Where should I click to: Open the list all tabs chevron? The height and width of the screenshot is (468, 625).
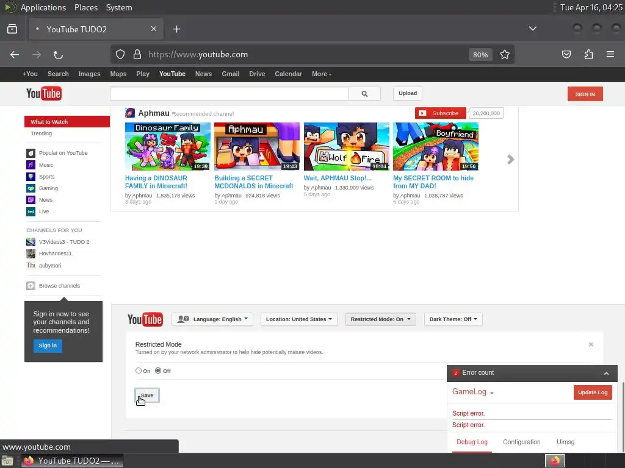click(532, 29)
